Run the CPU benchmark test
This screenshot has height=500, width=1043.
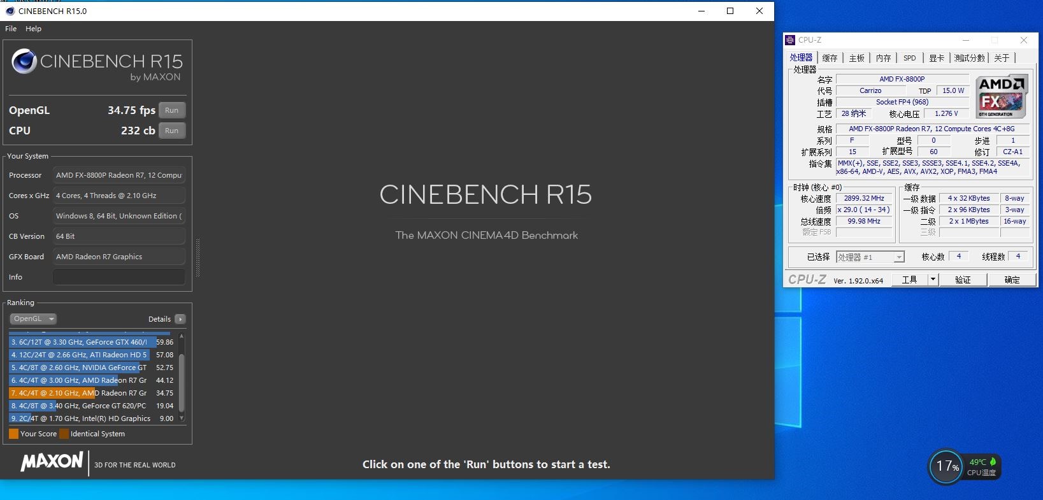click(x=172, y=131)
